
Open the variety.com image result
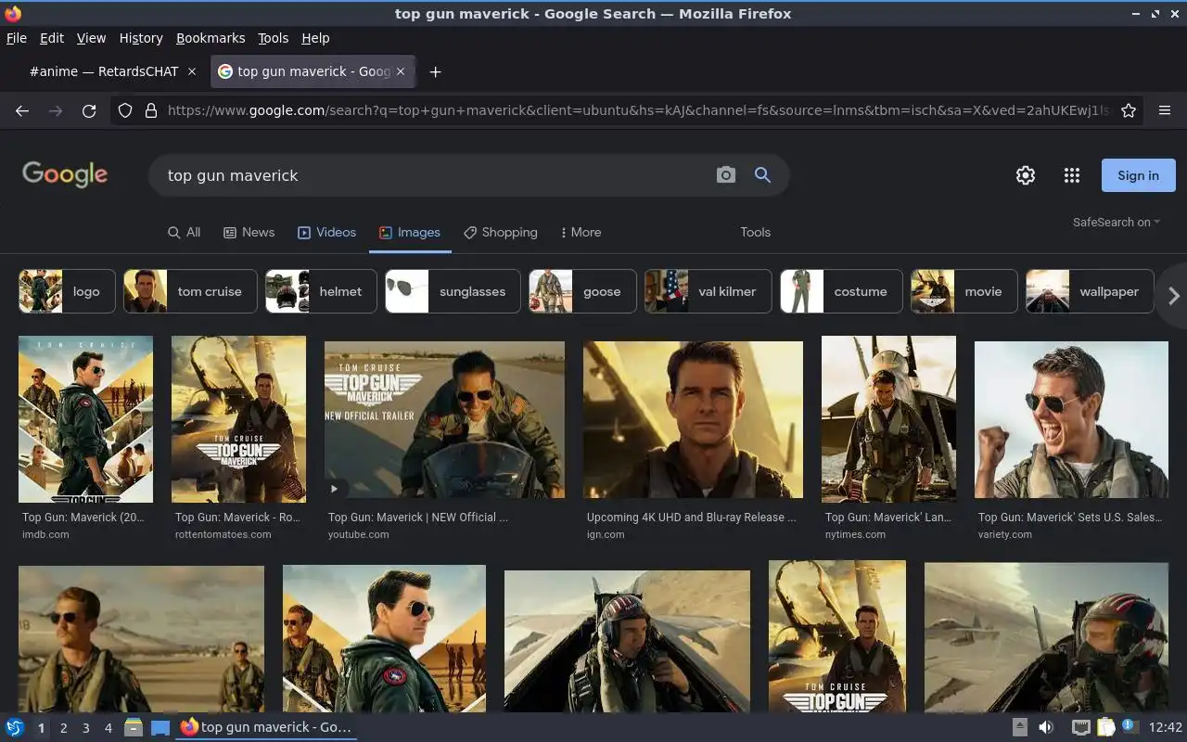coord(1071,419)
